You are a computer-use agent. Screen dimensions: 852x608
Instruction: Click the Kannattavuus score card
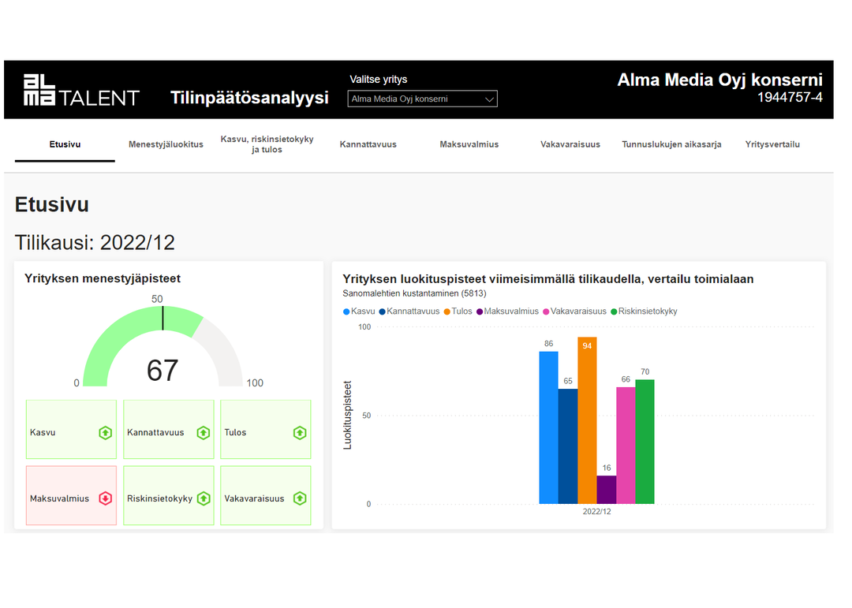[x=169, y=429]
